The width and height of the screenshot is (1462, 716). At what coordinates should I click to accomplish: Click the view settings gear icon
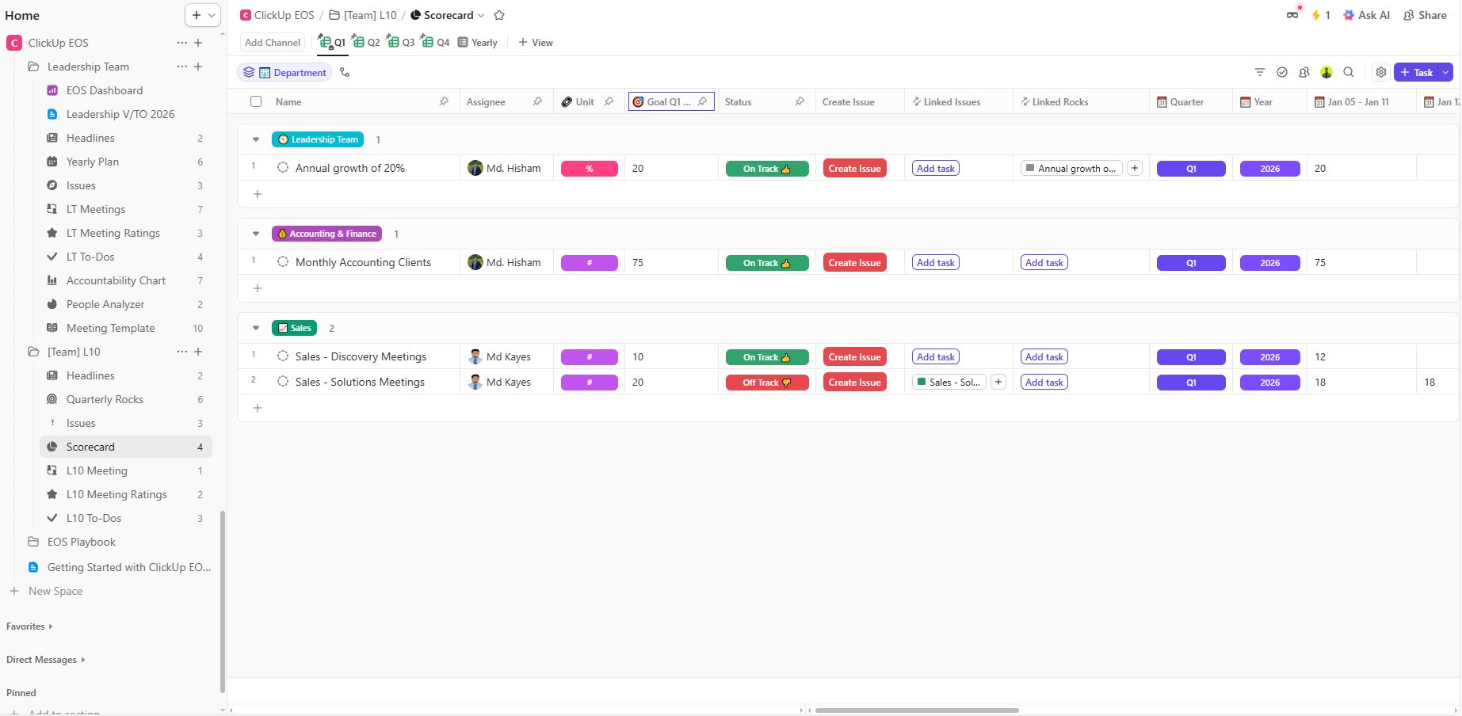[1380, 72]
